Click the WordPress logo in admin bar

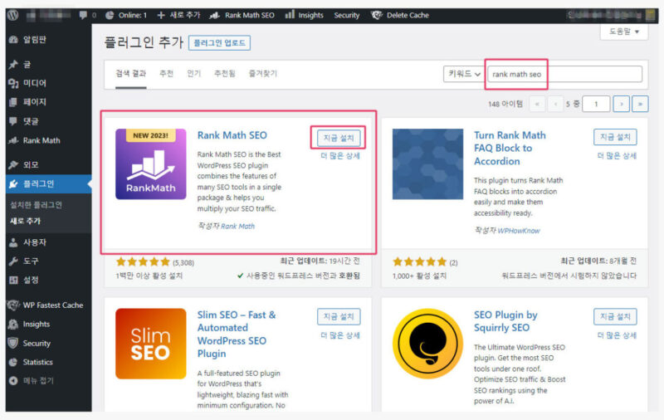pos(14,15)
